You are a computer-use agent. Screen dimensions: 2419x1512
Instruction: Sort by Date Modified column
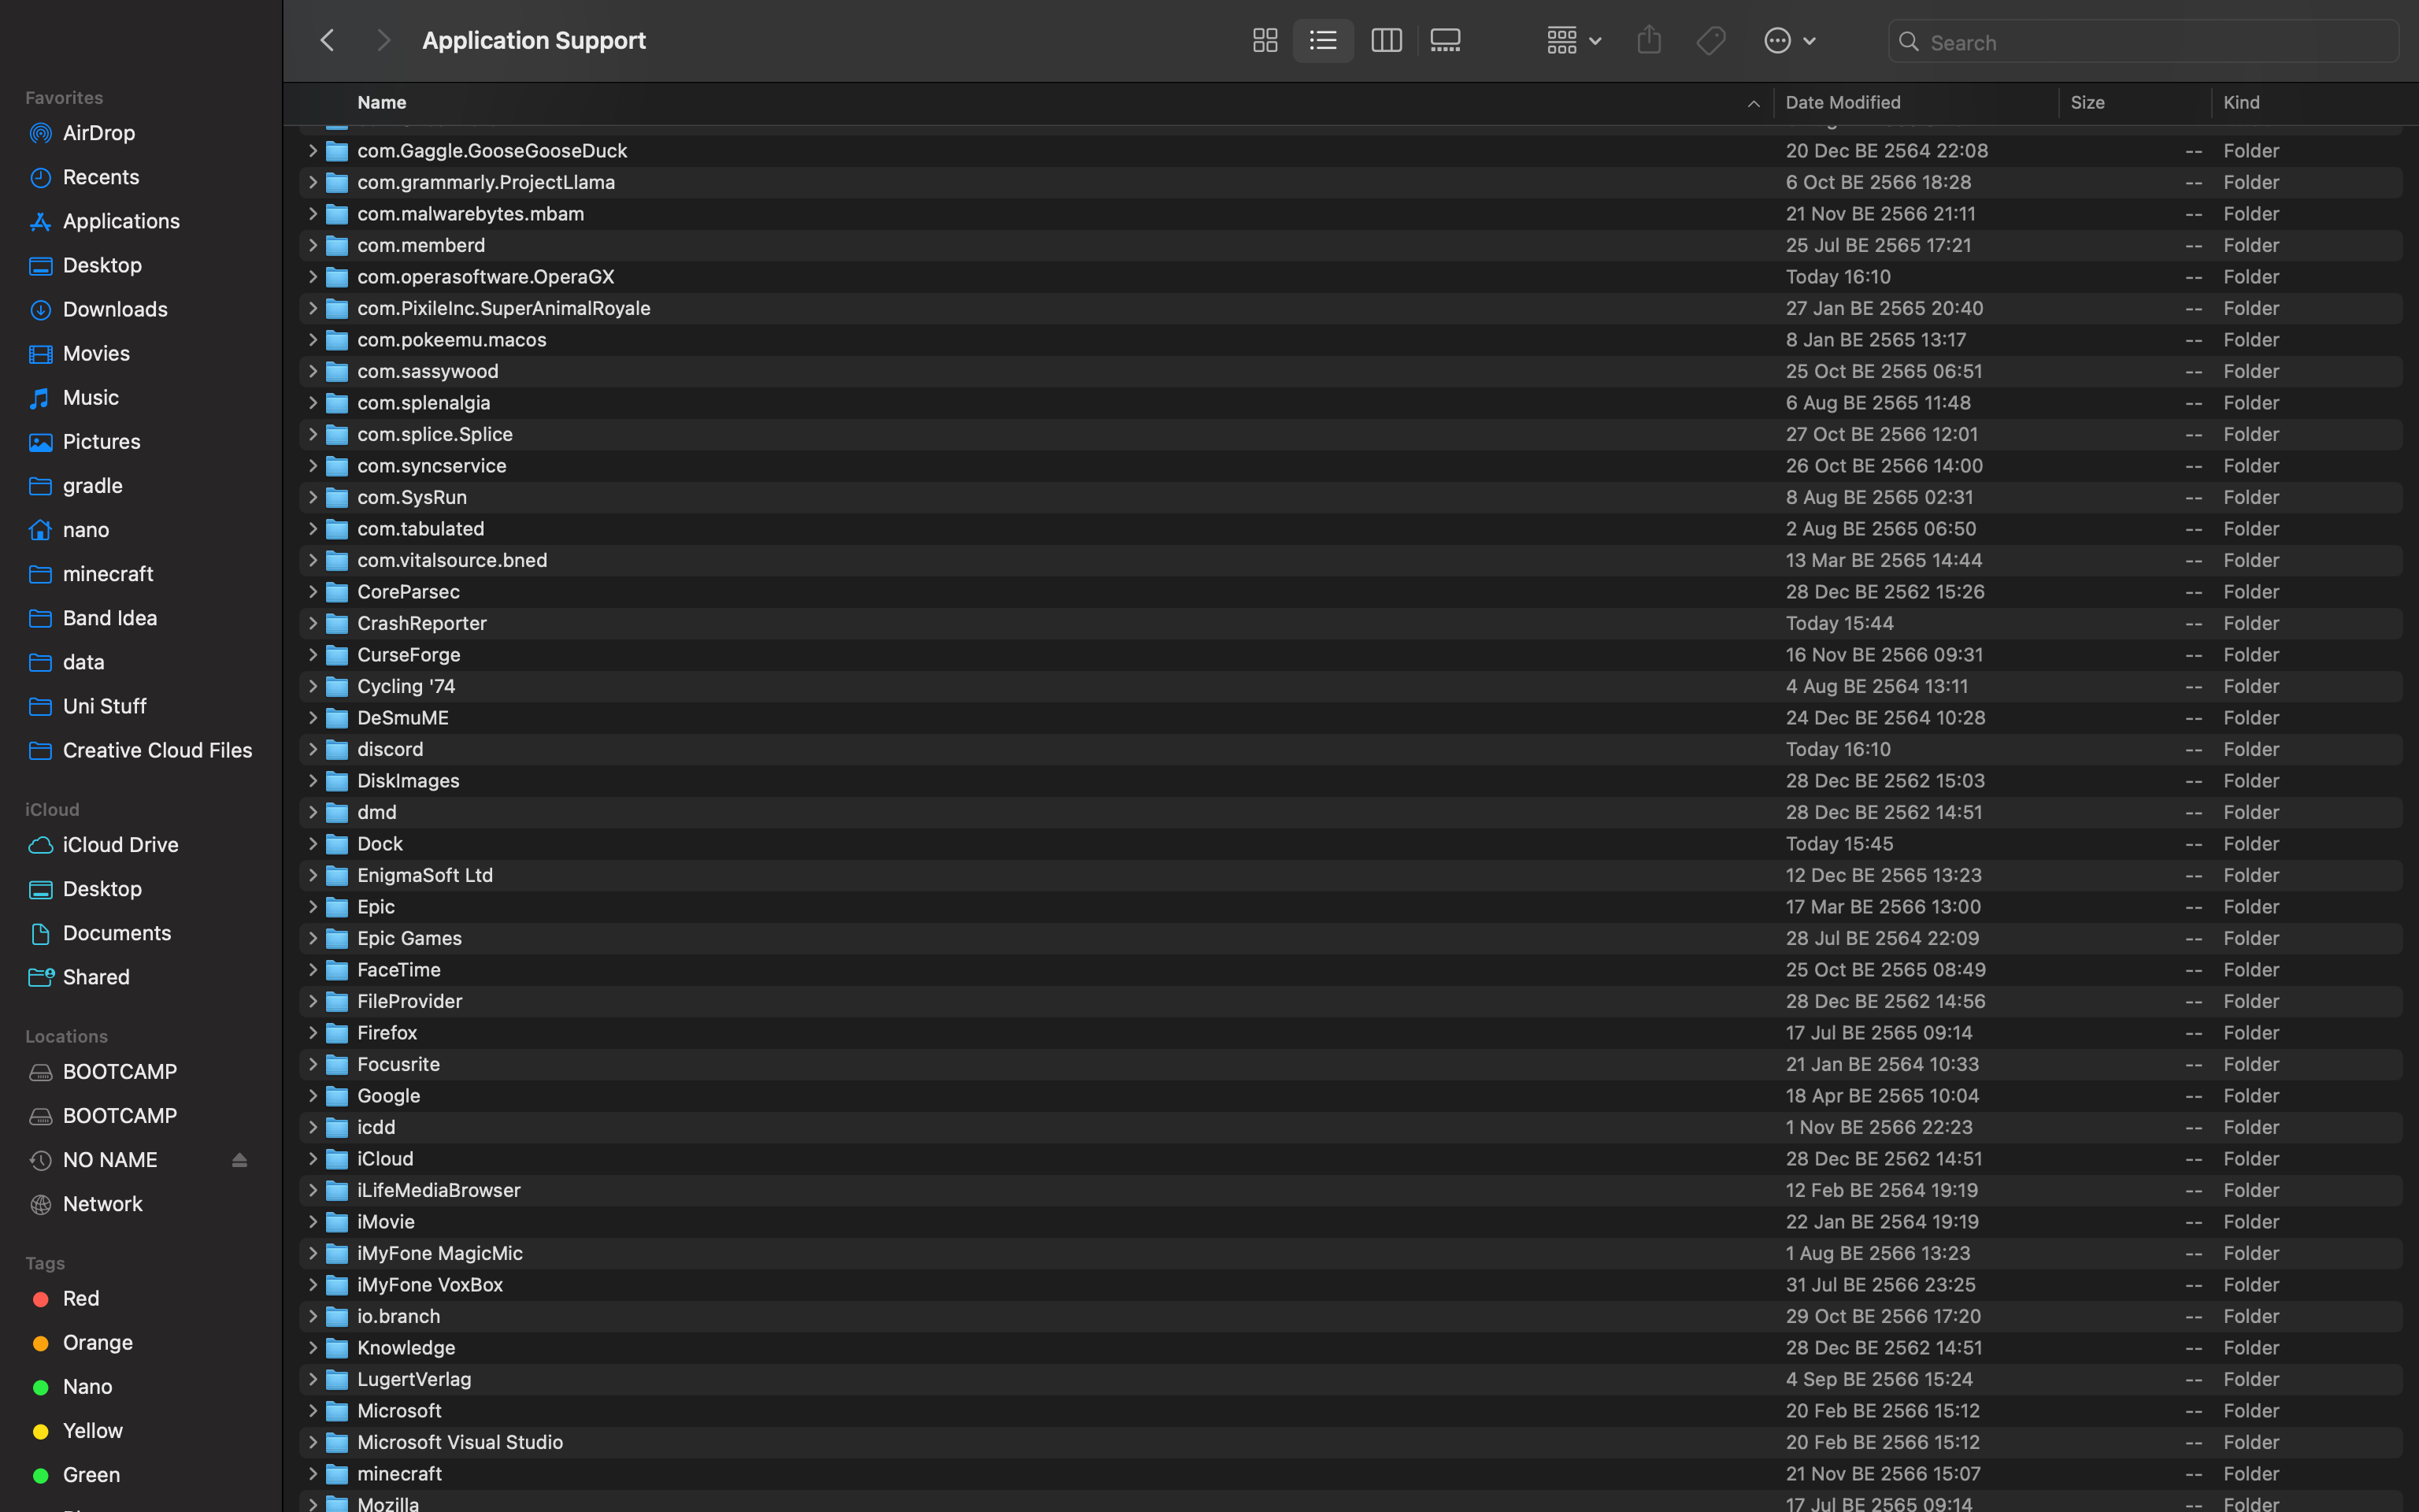click(1843, 103)
